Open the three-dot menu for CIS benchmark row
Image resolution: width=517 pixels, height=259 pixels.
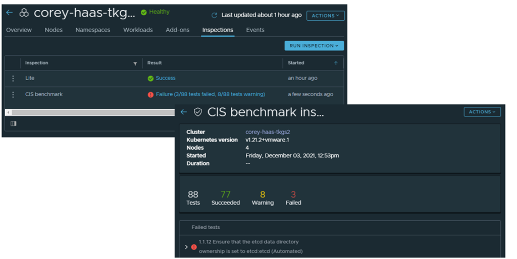(13, 94)
